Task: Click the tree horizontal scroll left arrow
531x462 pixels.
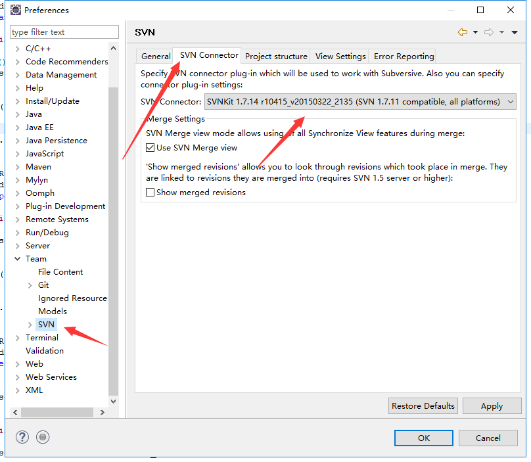Action: point(15,412)
